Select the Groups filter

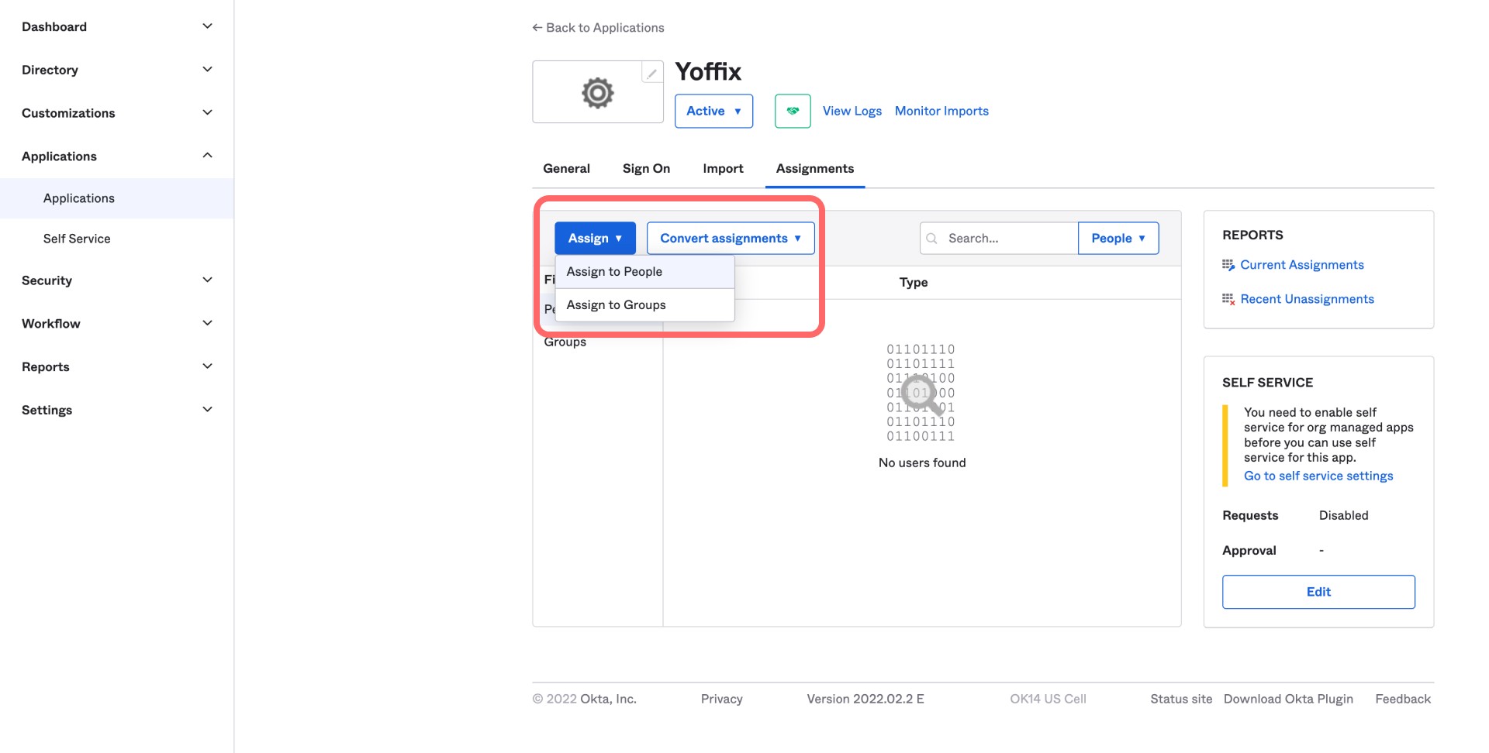[x=565, y=342]
